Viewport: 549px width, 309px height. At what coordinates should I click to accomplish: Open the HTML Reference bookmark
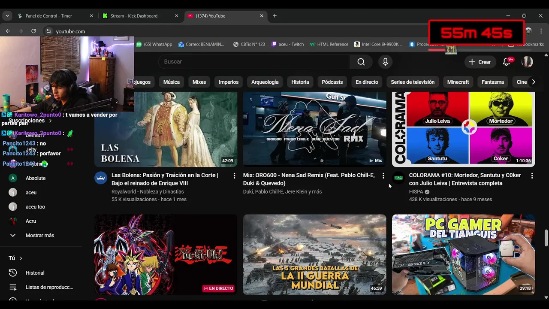point(329,44)
